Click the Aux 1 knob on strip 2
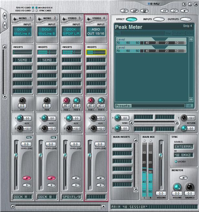Screen dimensions: 199x212 point(44,118)
